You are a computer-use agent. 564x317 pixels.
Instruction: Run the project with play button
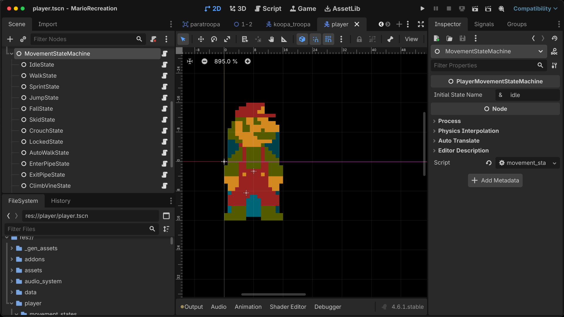[x=422, y=9]
